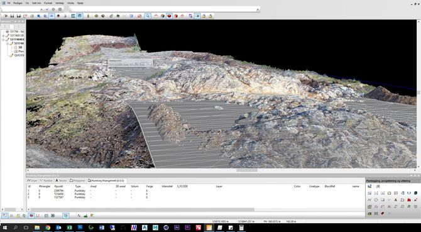The width and height of the screenshot is (421, 232).
Task: Click the Volum column header
Action: (x=134, y=186)
